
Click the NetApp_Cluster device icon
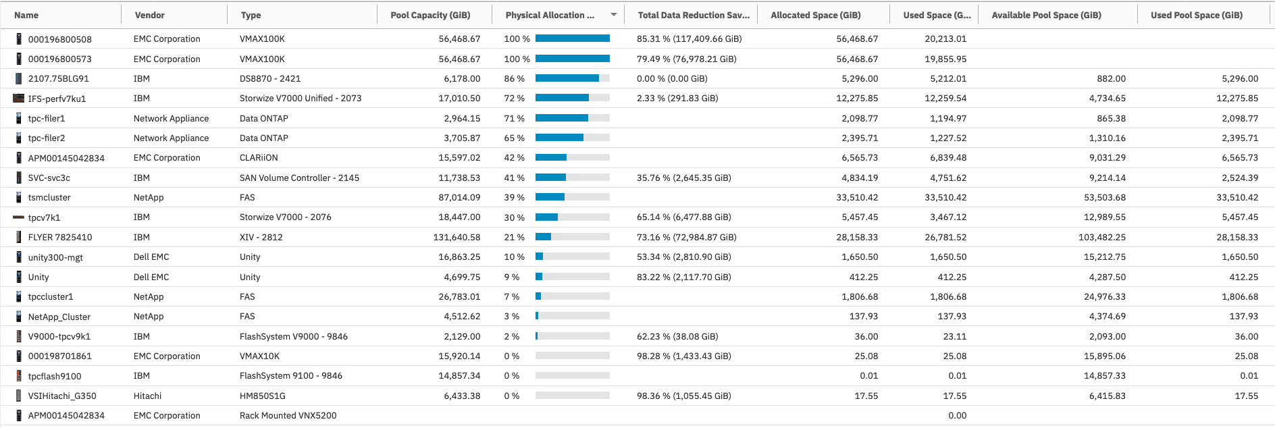pos(19,317)
